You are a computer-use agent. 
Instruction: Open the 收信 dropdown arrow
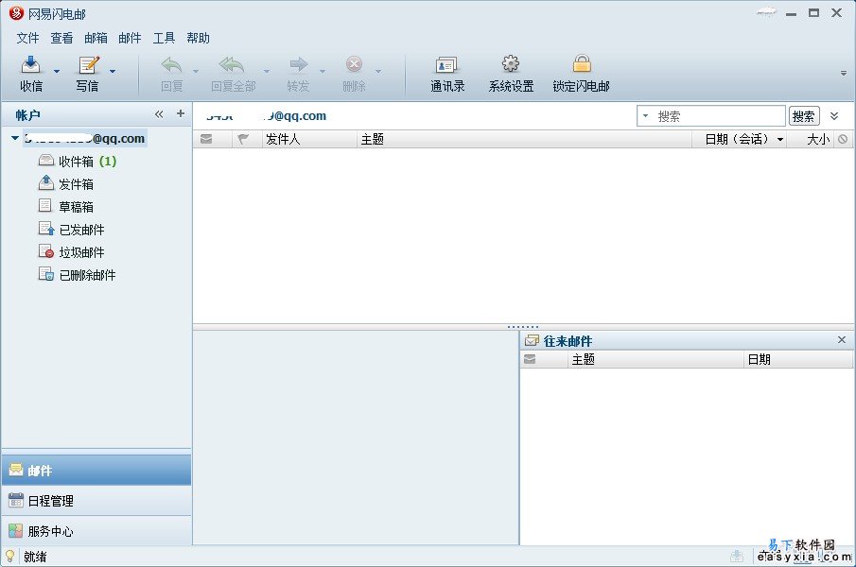[x=57, y=72]
